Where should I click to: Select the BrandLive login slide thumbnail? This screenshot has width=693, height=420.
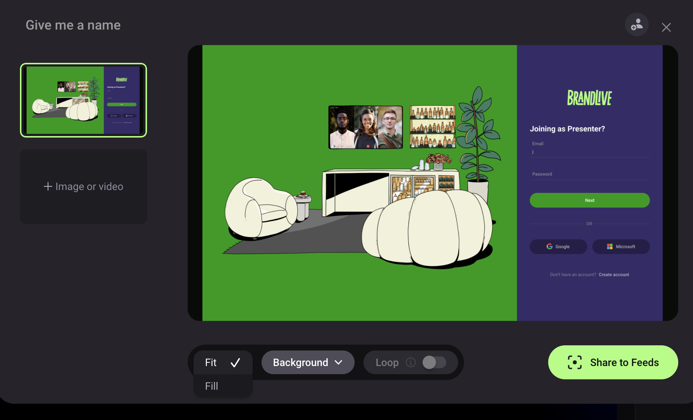[83, 100]
